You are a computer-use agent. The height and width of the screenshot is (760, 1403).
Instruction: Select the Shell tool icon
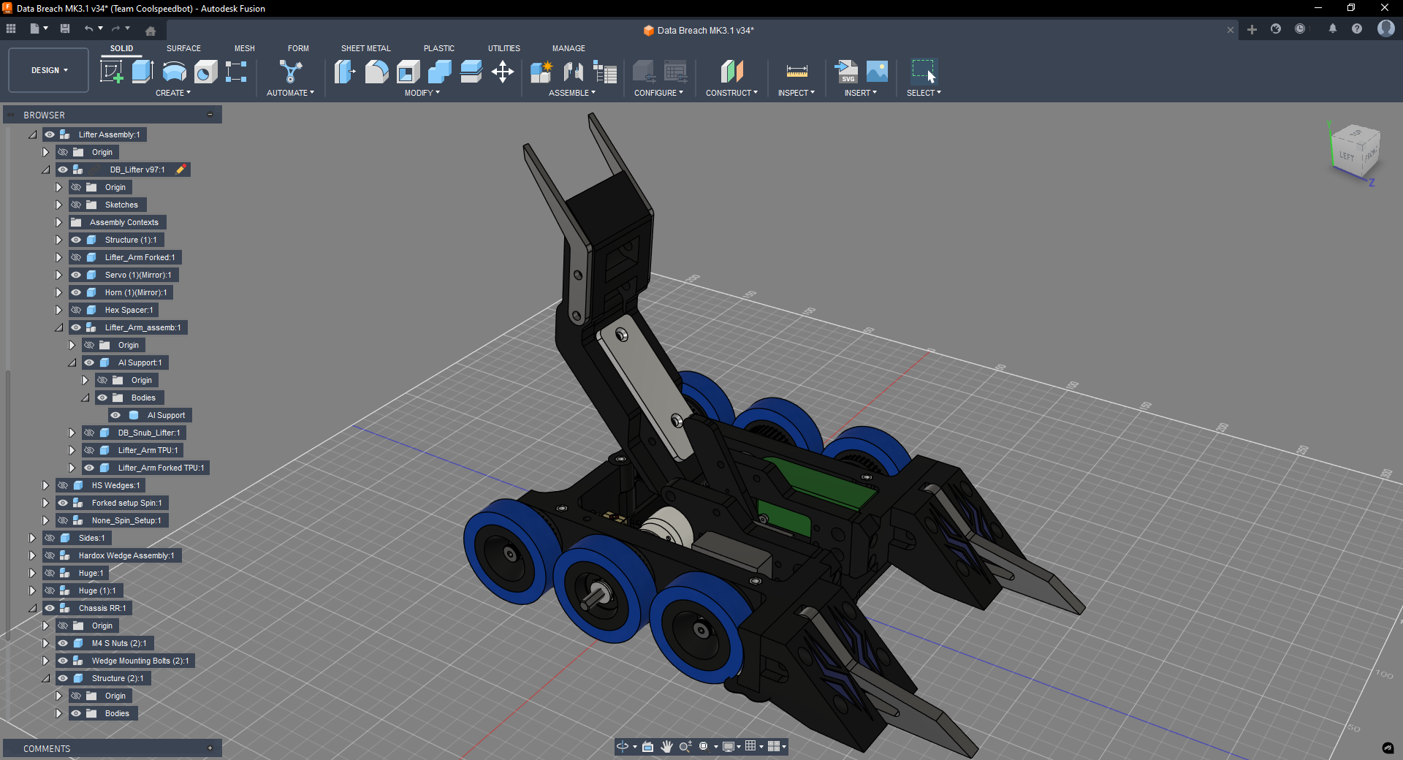[x=408, y=72]
